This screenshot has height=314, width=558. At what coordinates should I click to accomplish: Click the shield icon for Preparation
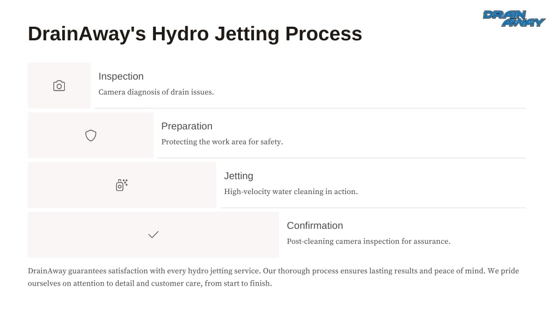(91, 135)
